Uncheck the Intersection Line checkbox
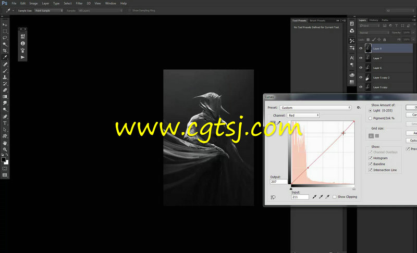This screenshot has width=417, height=253. (x=370, y=170)
